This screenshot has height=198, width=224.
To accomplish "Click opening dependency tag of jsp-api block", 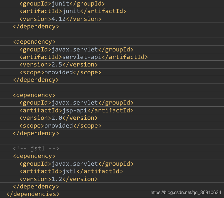I will 34,95.
